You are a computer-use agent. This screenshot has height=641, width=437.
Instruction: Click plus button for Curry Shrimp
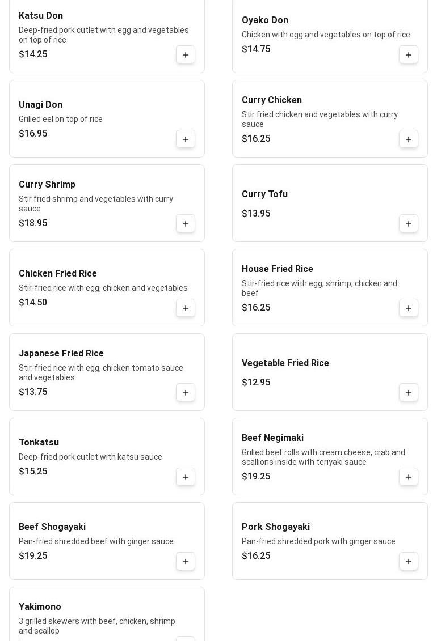(186, 224)
